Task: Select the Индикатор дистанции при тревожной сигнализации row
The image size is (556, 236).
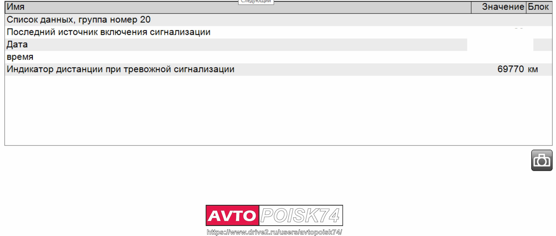Action: pyautogui.click(x=279, y=69)
